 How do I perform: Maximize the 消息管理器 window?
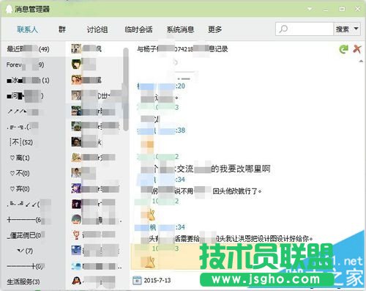pyautogui.click(x=342, y=9)
